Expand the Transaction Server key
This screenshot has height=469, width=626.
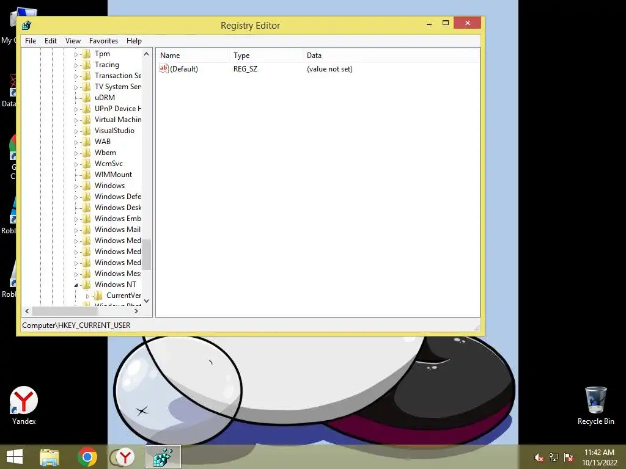point(76,76)
